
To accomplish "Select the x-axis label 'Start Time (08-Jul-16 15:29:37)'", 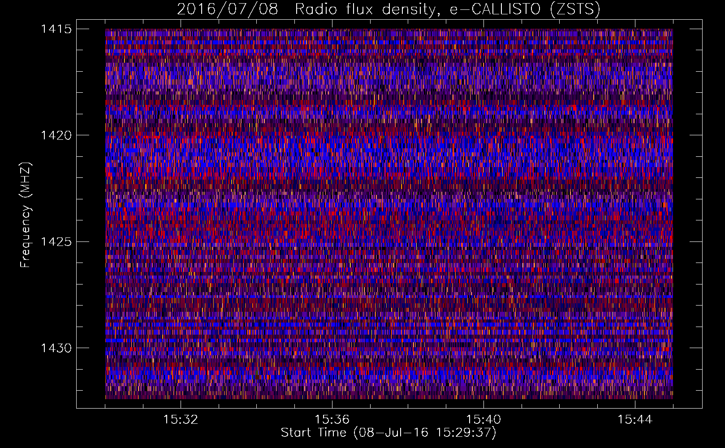I will pyautogui.click(x=388, y=433).
